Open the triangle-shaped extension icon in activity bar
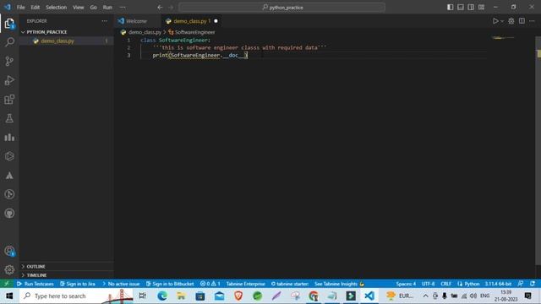 pos(9,176)
